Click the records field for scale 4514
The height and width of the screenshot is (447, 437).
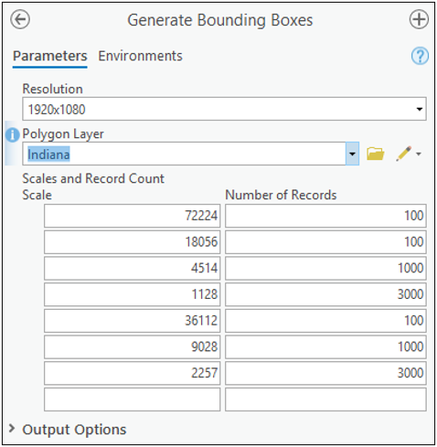325,268
